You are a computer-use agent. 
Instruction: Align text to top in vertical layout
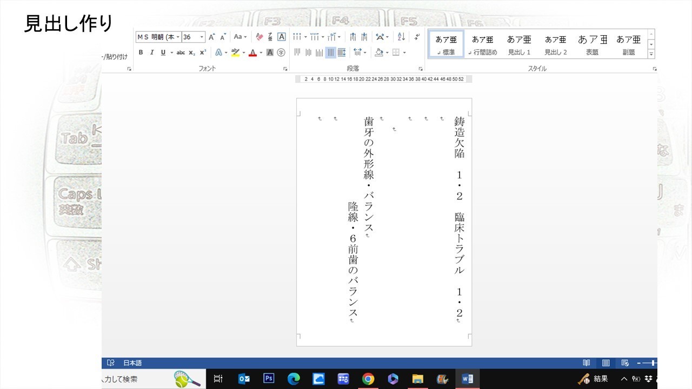(x=297, y=52)
